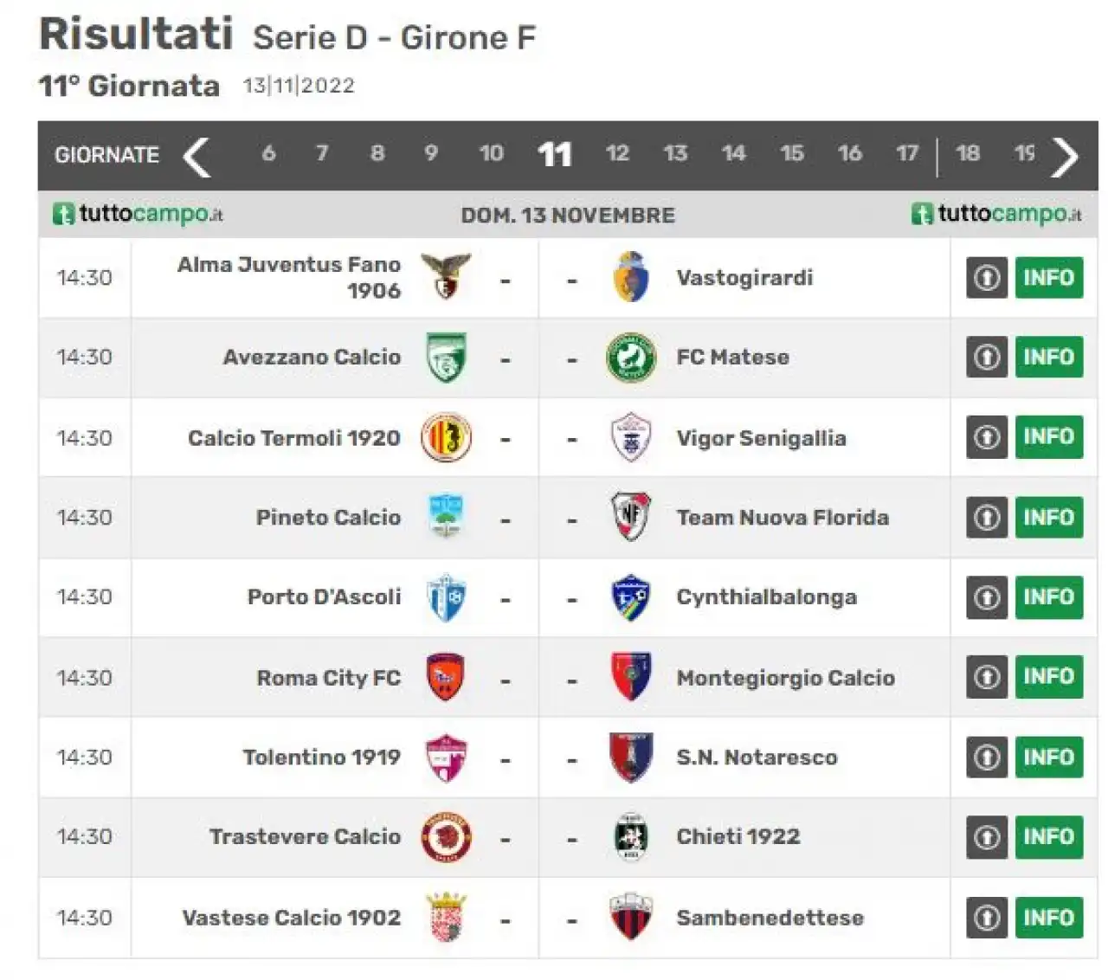Select giornata 10 in the navigation bar

click(492, 154)
